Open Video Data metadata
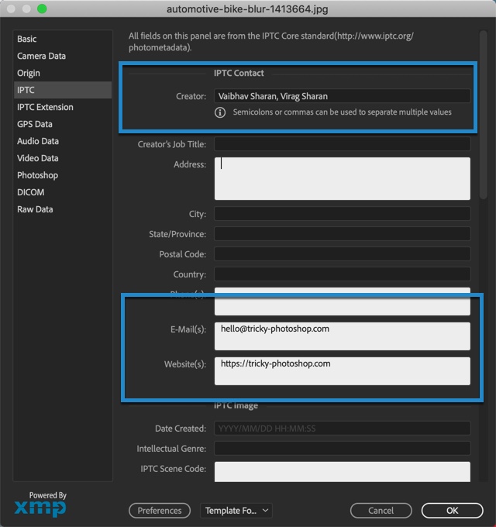The height and width of the screenshot is (527, 496). pyautogui.click(x=63, y=158)
